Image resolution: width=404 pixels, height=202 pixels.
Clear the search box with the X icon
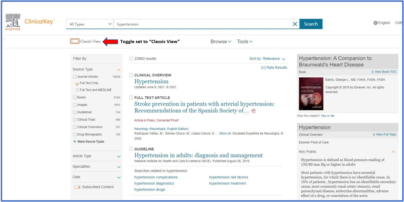[x=295, y=24]
